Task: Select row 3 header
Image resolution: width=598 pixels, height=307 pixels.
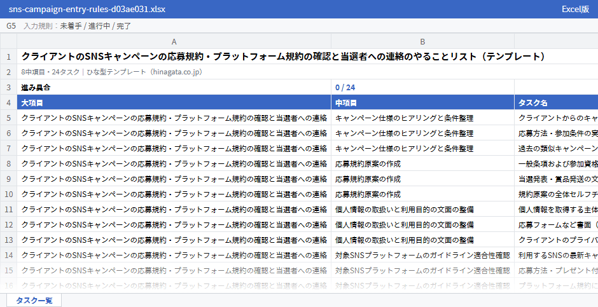Action: point(8,87)
